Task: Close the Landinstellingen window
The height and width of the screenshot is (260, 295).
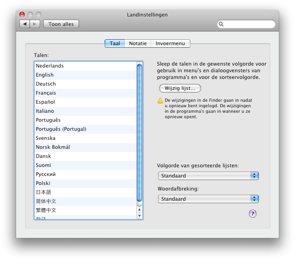Action: tap(22, 15)
